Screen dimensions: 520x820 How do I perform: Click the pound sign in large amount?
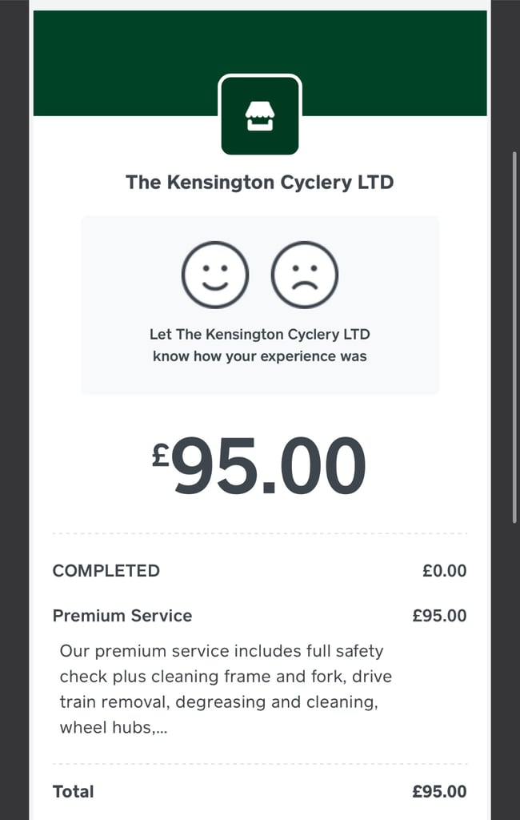click(x=161, y=455)
